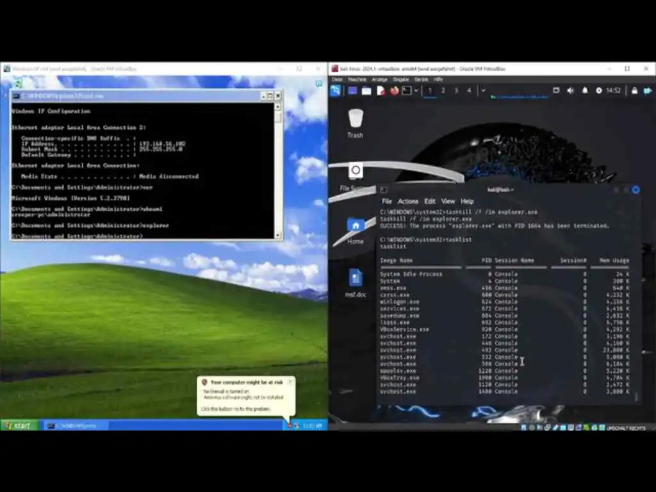This screenshot has width=656, height=492.
Task: Click the VBoxService.exe row in tasklist
Action: click(505, 329)
